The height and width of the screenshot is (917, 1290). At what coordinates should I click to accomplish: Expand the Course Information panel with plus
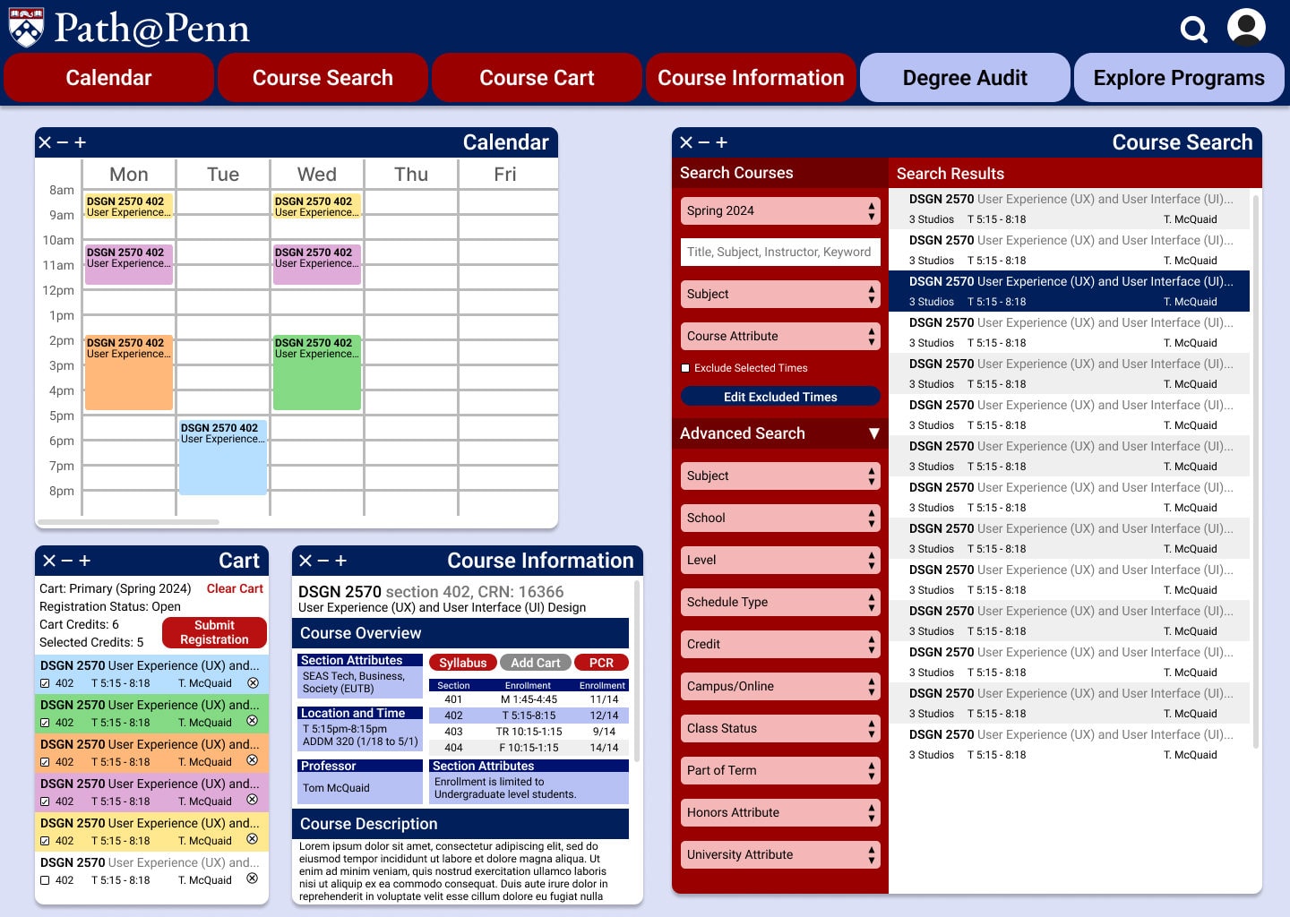point(340,561)
